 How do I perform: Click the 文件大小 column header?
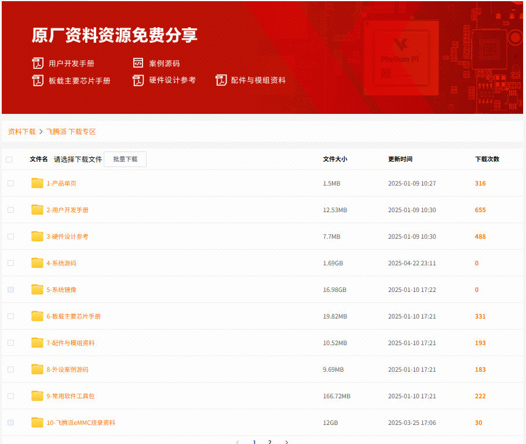pyautogui.click(x=335, y=159)
